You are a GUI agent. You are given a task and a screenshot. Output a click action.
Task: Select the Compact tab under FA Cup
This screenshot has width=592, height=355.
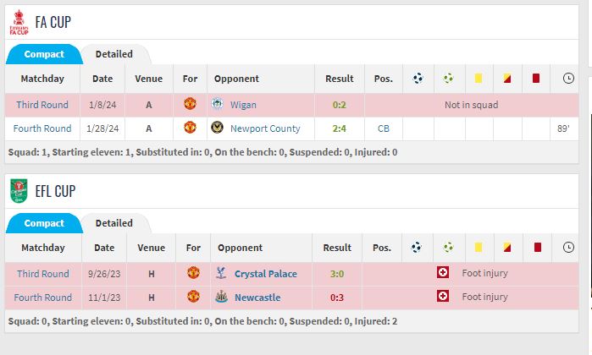point(44,54)
